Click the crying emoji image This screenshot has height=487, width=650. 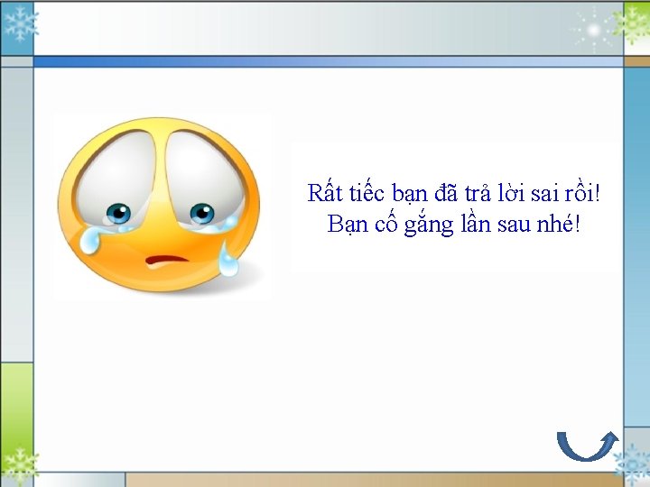point(160,205)
